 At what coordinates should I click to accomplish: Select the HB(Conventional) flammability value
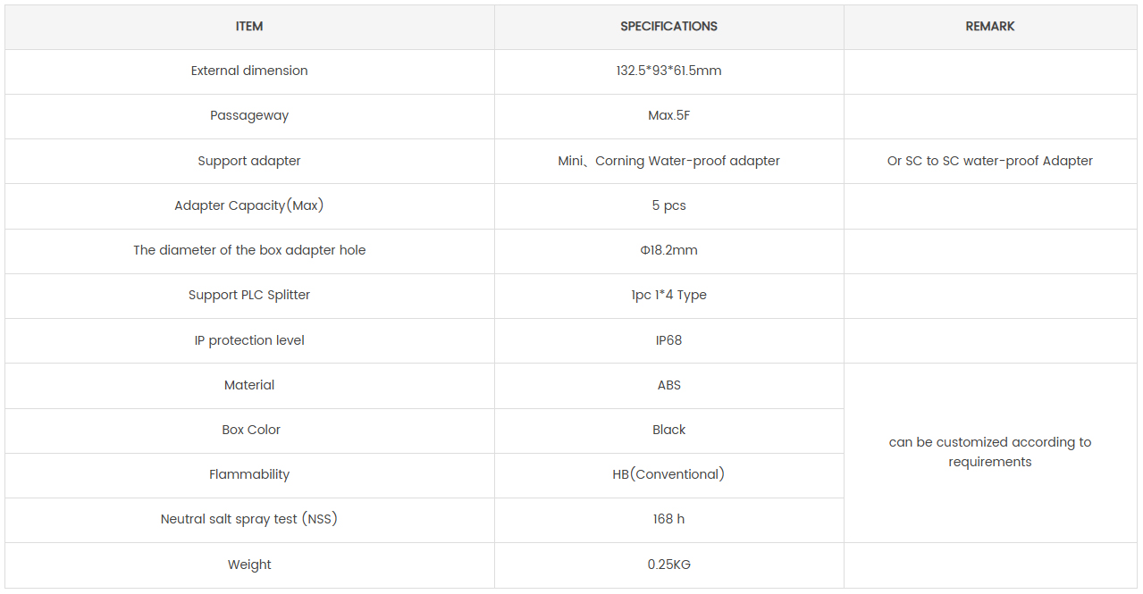pyautogui.click(x=668, y=474)
